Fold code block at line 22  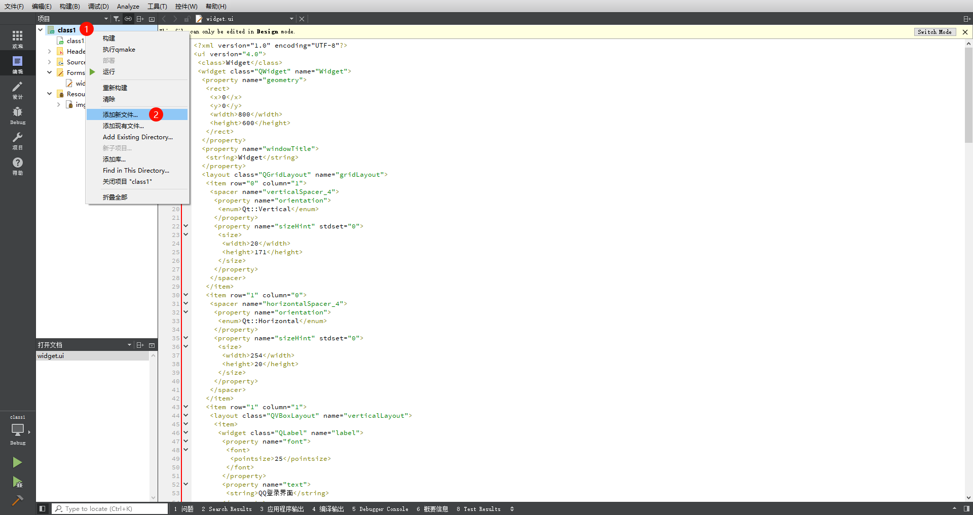(185, 226)
